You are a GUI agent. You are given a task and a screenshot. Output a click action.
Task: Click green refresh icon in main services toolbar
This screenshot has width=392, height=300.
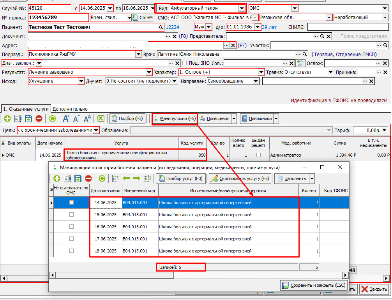point(53,118)
